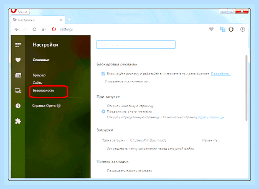259x189 pixels.
Task: Go forward with the forward arrow
Action: tap(25, 29)
